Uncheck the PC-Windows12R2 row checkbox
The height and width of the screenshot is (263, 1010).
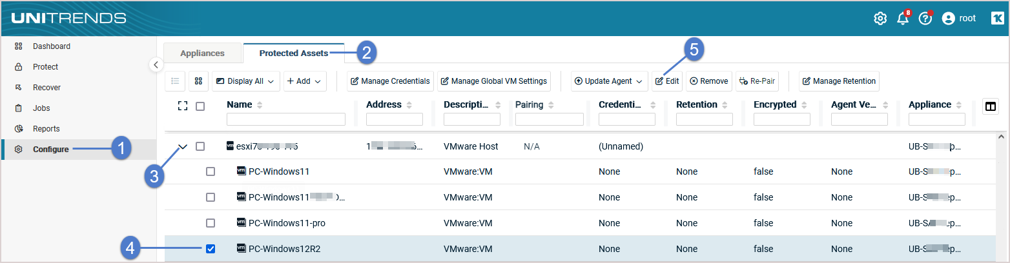tap(211, 249)
